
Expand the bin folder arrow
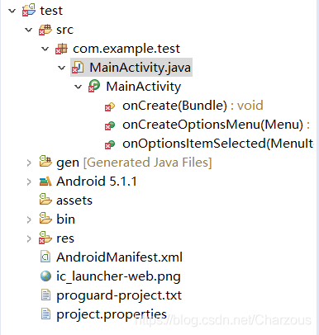tap(29, 219)
